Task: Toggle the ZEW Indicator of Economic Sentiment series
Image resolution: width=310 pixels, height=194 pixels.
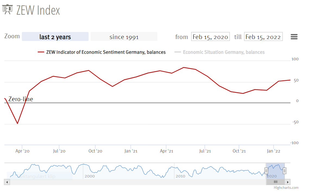Action: (106, 52)
